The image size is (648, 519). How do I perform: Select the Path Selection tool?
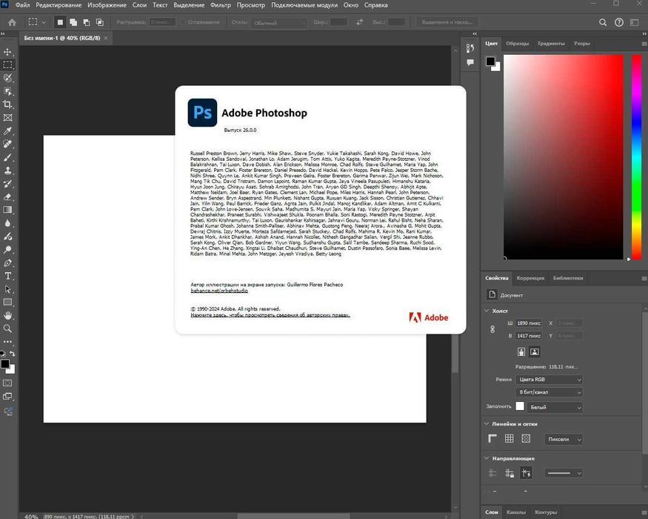click(7, 289)
